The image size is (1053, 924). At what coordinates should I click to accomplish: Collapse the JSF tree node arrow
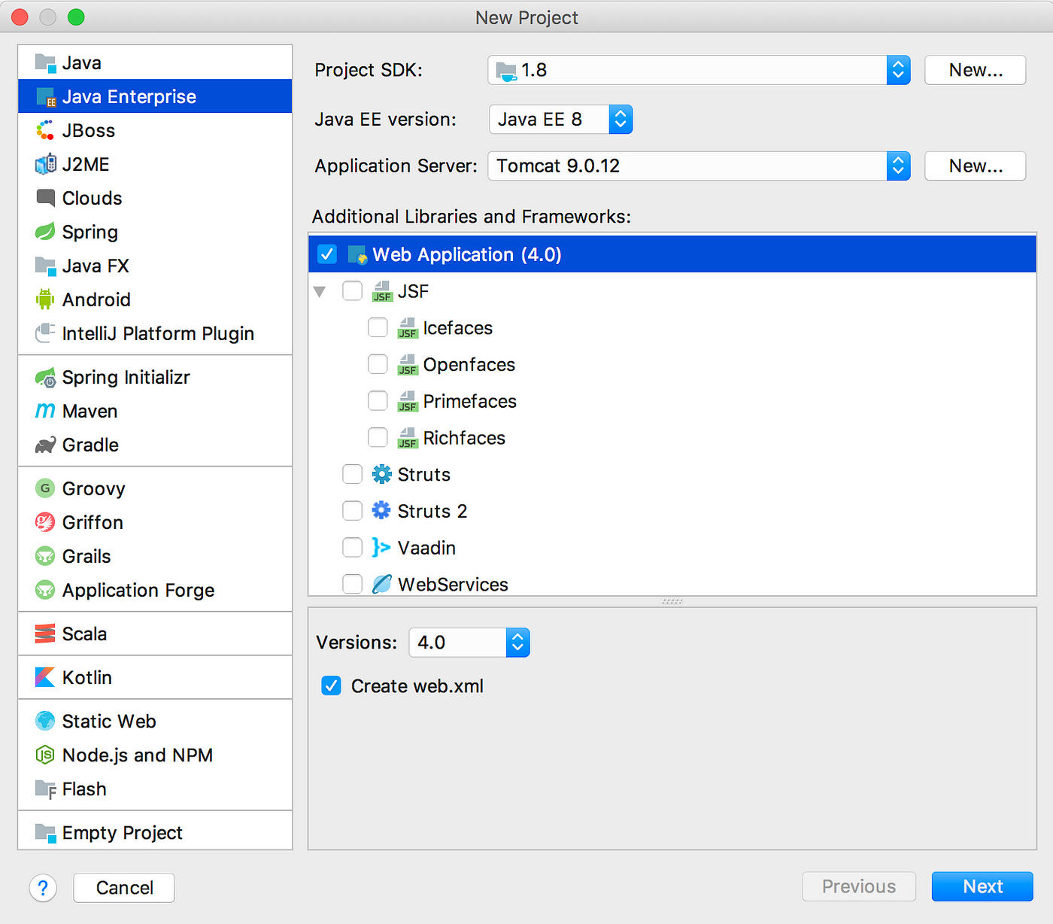[x=320, y=292]
